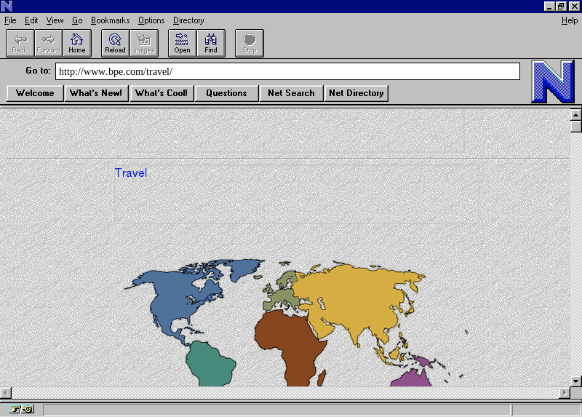Click the Go to URL field
582x417 pixels.
[287, 71]
